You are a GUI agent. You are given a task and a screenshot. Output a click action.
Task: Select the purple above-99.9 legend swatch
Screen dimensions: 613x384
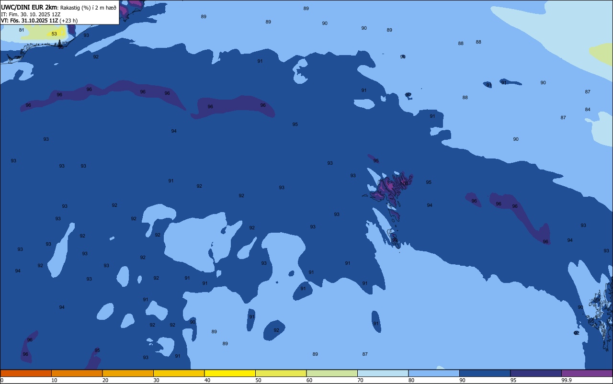click(x=587, y=373)
